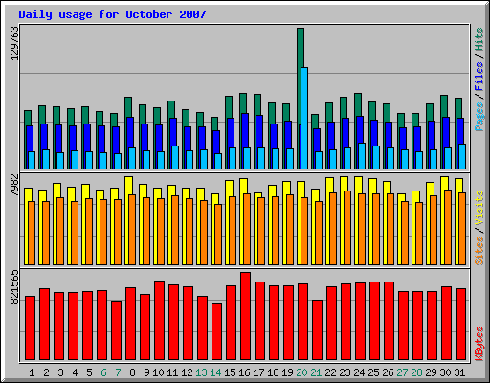Click the 'Visits' legend label
Screen dimensions: 490x383
coord(479,209)
